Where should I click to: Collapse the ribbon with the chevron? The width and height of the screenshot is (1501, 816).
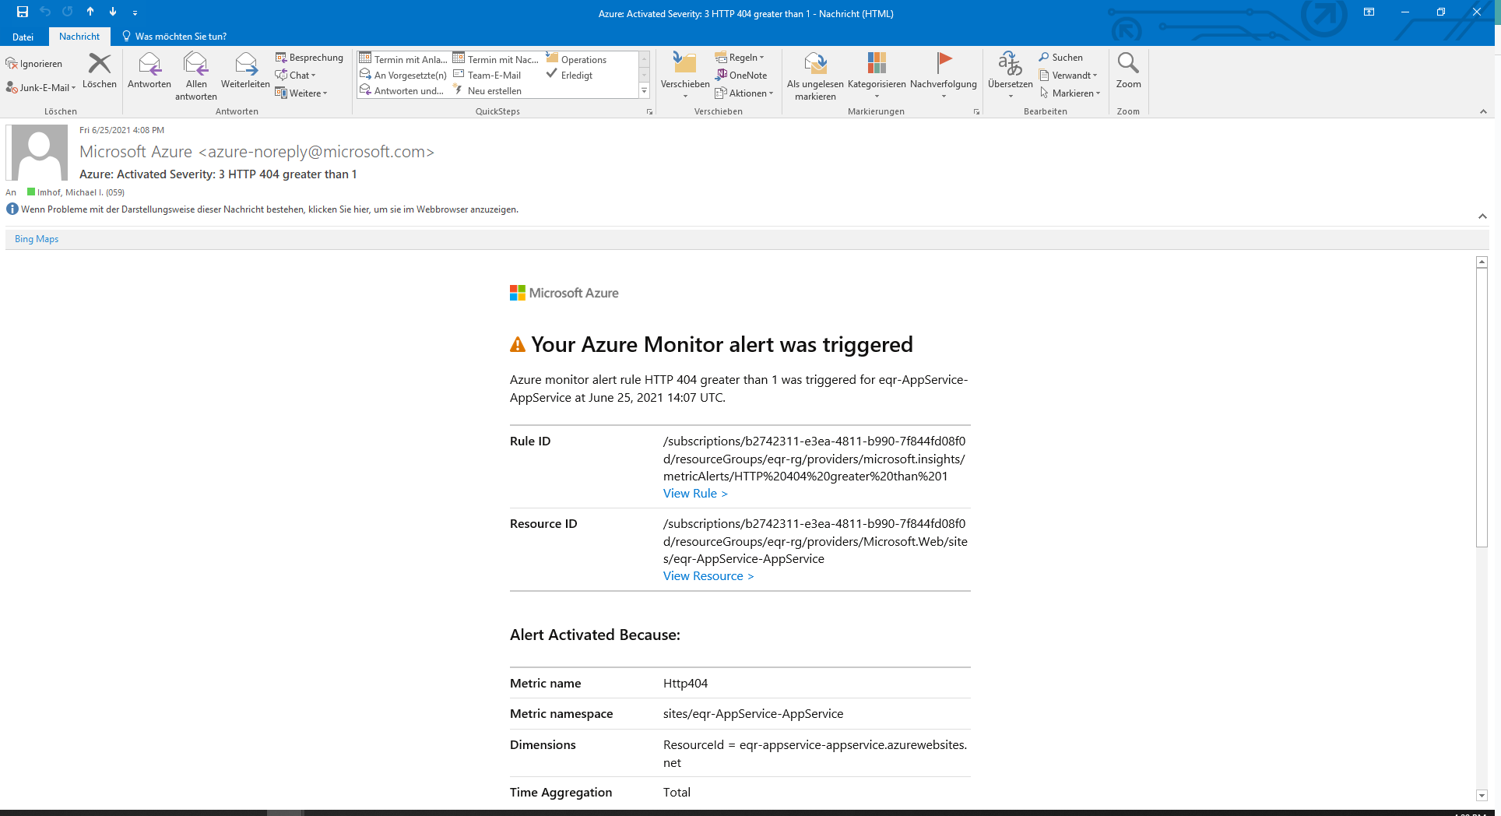(1483, 112)
